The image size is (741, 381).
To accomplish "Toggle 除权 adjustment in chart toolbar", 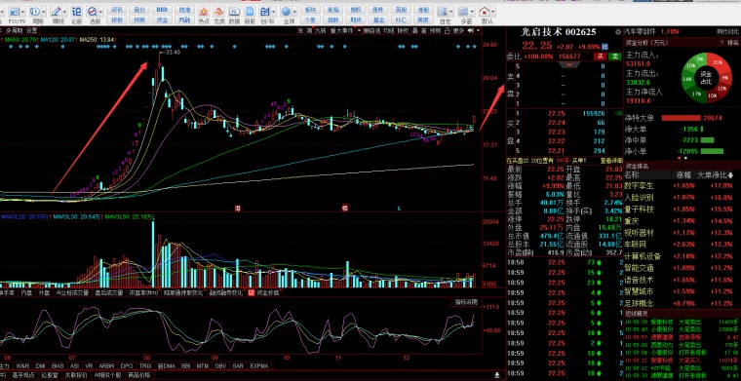I will click(x=403, y=30).
